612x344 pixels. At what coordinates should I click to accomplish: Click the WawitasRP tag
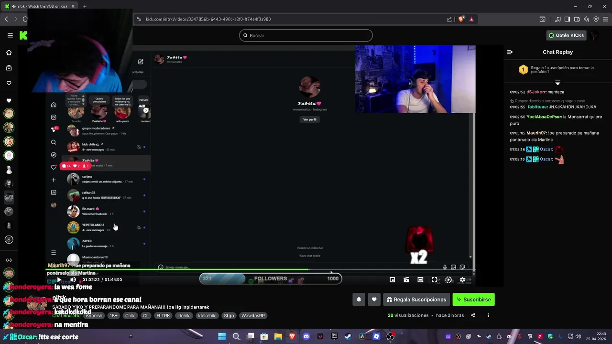[253, 316]
